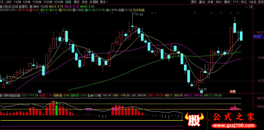
Task: Open the www.gszj100.com watermark link
Action: (x=234, y=125)
